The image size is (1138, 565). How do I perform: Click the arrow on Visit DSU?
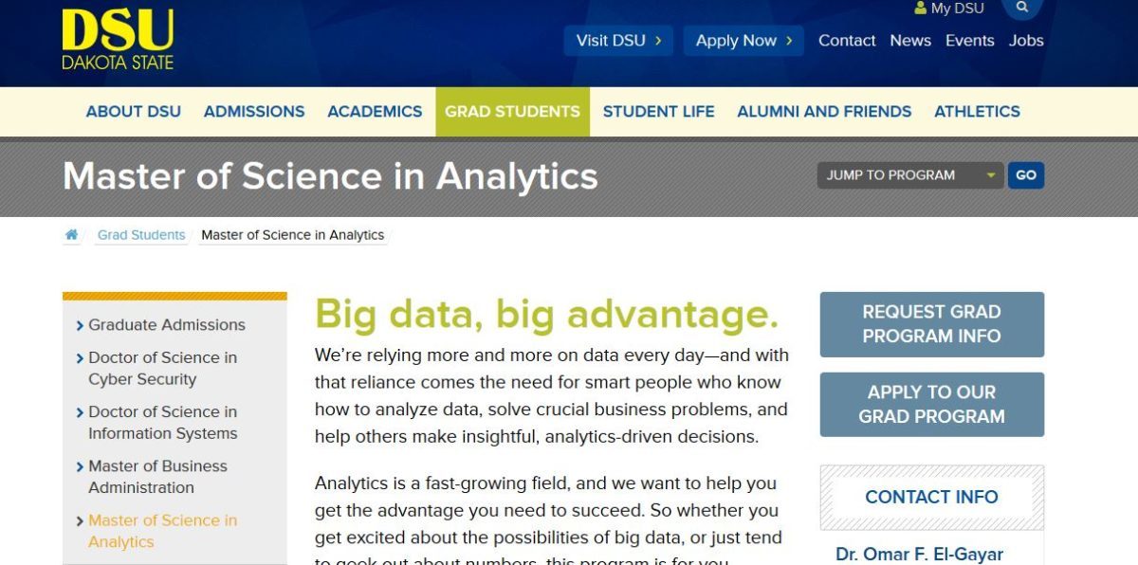tap(657, 41)
